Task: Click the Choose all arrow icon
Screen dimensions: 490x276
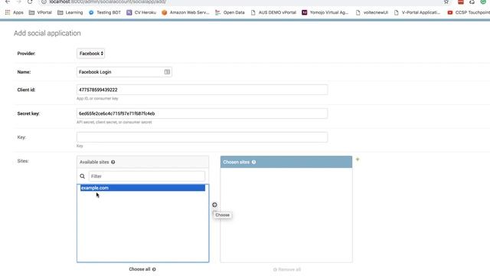Action: coord(154,269)
